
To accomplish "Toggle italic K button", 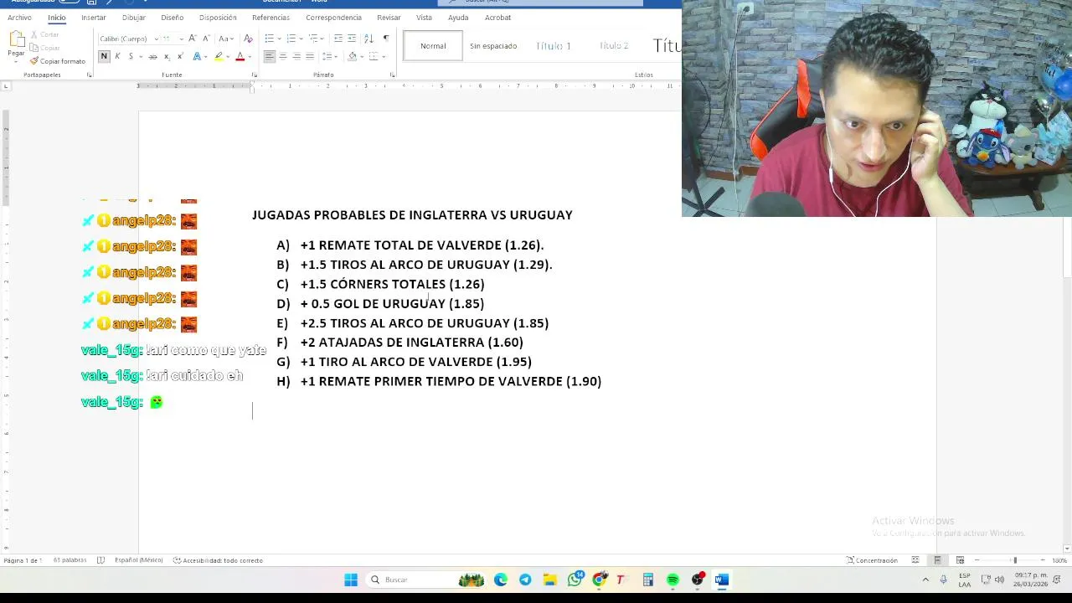I will [x=117, y=56].
